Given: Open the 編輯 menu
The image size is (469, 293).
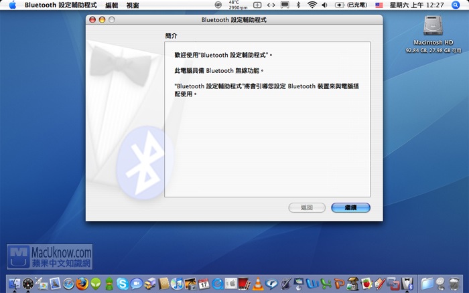Looking at the screenshot, I should tap(112, 5).
